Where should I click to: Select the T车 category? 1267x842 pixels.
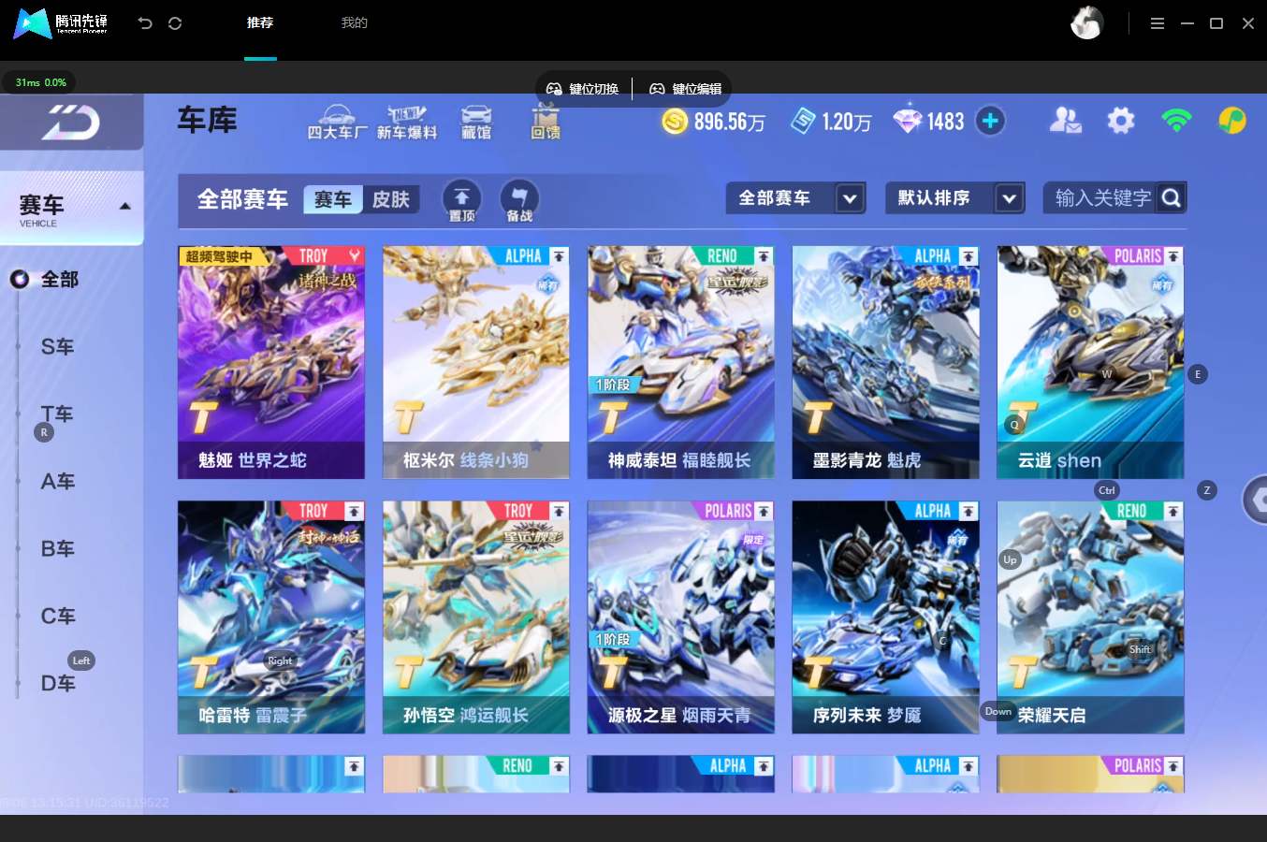tap(58, 414)
